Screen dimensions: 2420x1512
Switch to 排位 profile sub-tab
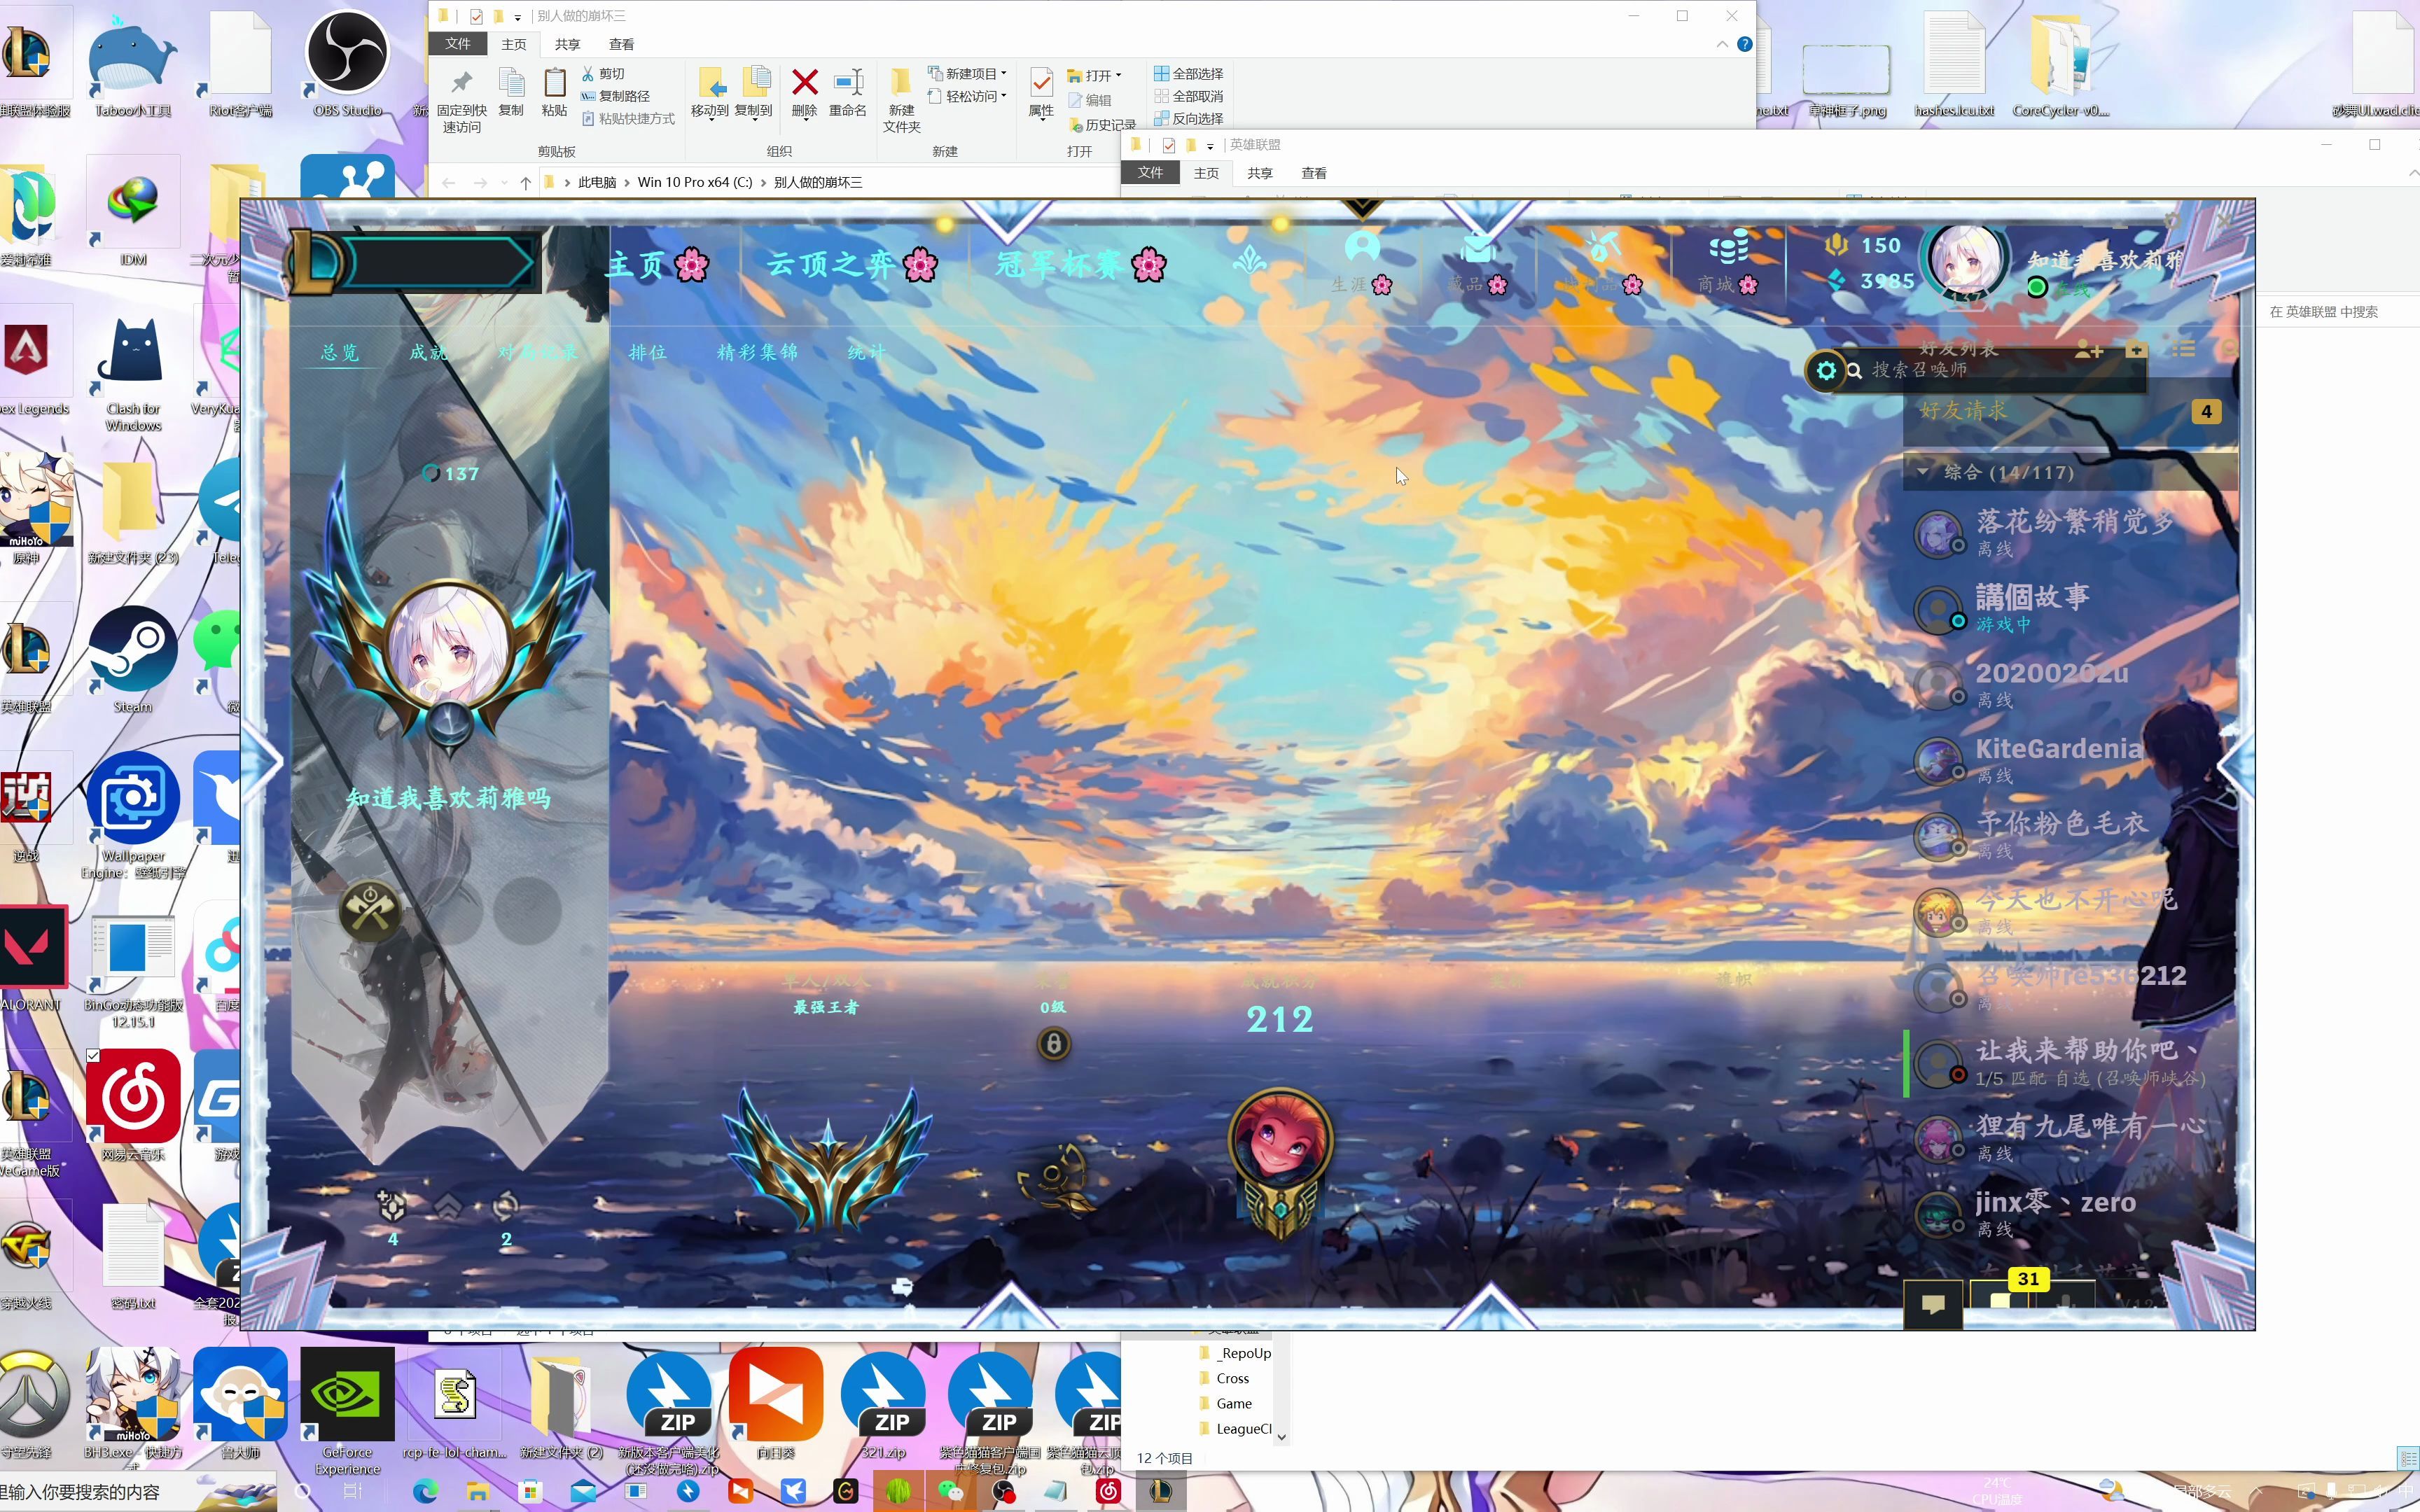coord(647,352)
